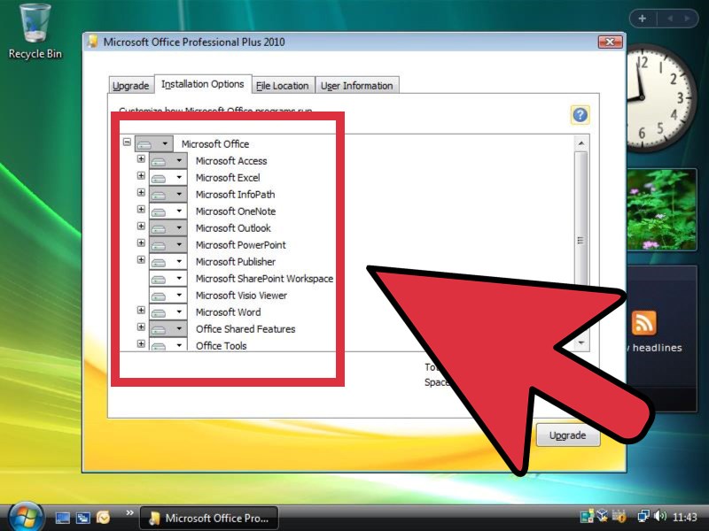Select the Microsoft Excel tree label
Viewport: 709px width, 531px height.
pos(228,178)
